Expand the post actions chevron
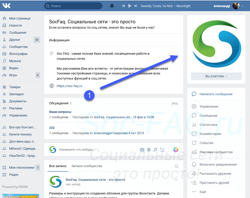Viewport: 250px width, 198px height. 176,180
